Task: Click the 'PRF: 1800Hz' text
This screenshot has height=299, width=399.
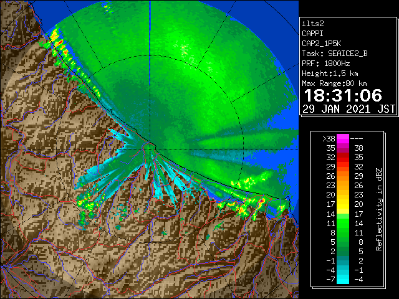Action: click(325, 64)
